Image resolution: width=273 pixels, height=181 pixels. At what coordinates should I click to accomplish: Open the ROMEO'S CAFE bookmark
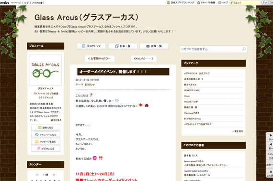192,90
